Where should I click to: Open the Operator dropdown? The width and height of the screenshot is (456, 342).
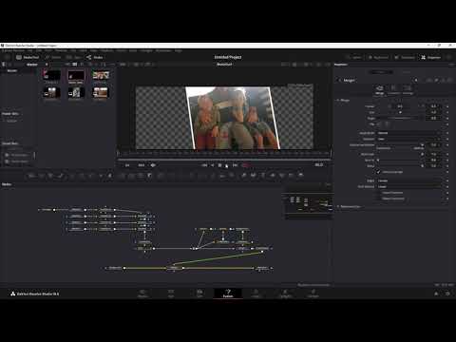point(409,139)
